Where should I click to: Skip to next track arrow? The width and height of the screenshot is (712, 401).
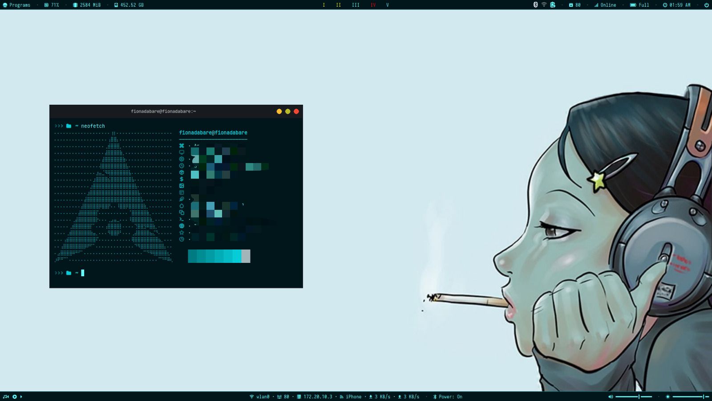[x=21, y=397]
